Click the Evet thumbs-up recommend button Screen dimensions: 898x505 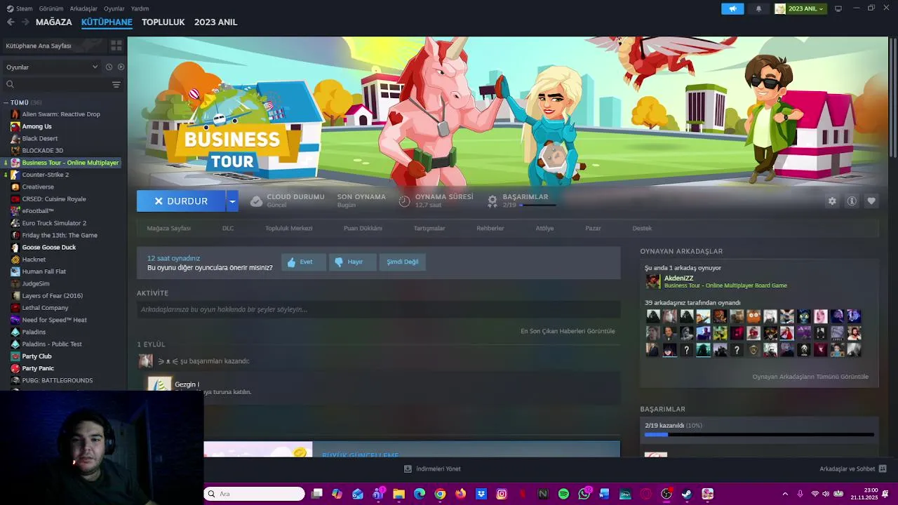(304, 262)
